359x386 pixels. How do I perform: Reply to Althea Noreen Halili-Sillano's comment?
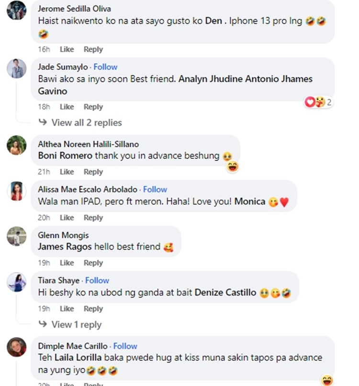pyautogui.click(x=93, y=172)
